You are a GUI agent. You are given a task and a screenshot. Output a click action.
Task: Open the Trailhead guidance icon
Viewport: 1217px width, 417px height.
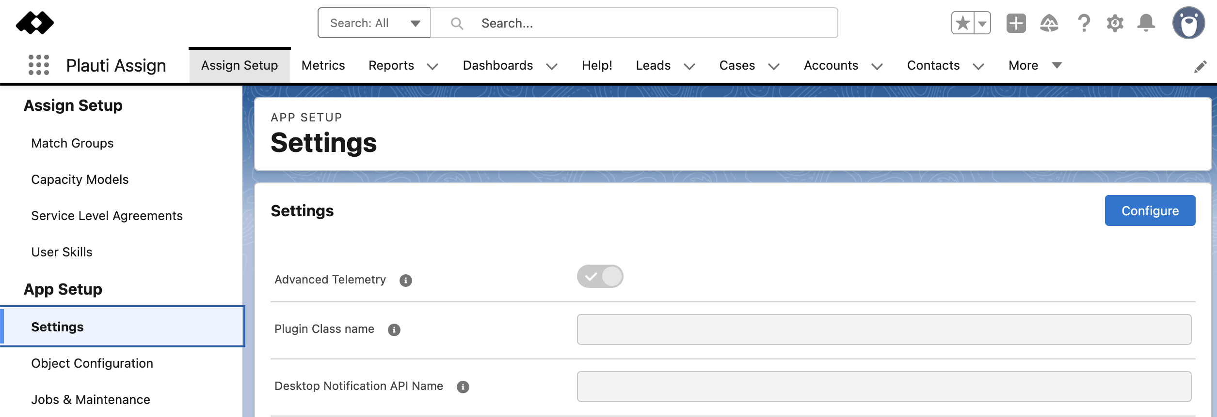1049,23
